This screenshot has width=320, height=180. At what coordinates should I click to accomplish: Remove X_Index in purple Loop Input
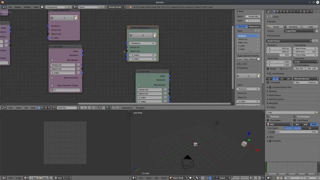(78, 73)
